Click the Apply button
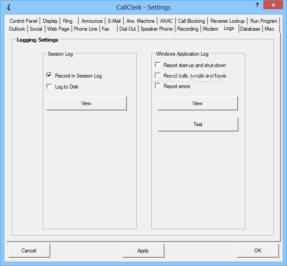Viewport: 287px width, 266px height. pos(143,251)
